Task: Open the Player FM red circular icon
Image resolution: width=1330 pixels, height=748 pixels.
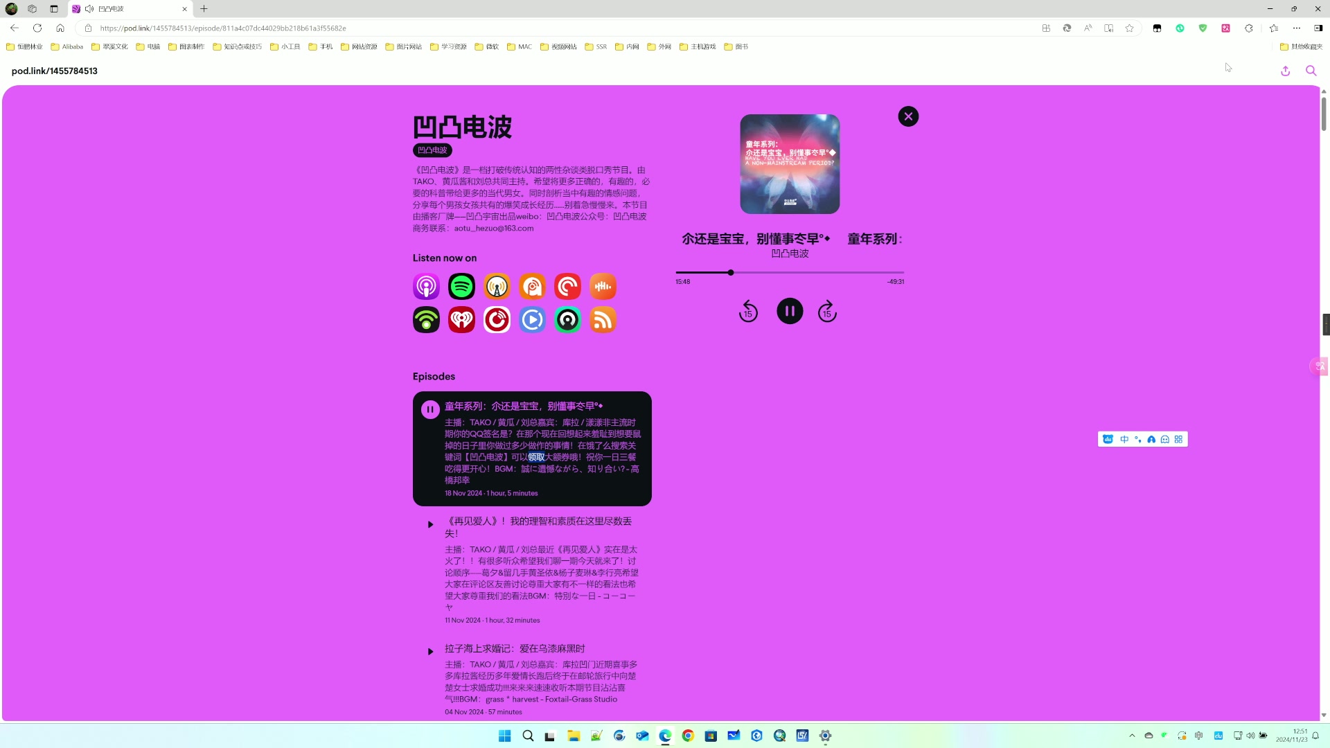Action: (497, 320)
